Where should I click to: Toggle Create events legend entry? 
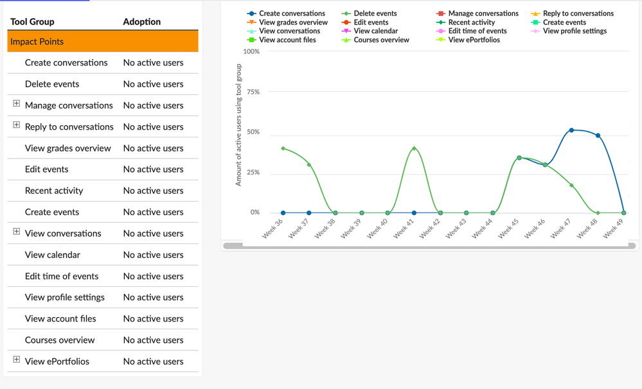pos(558,22)
